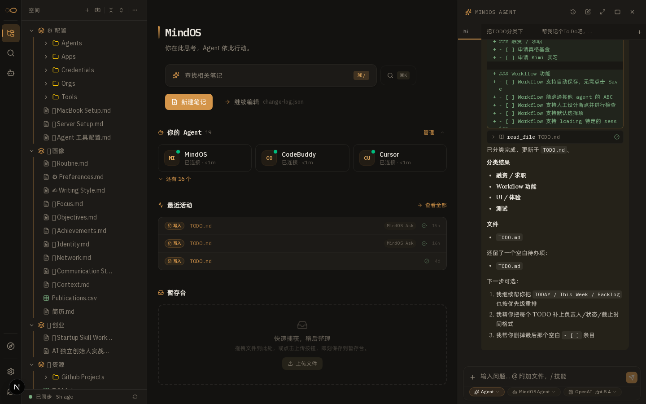The image size is (646, 404).
Task: Click the 新建笔记 button
Action: 189,102
